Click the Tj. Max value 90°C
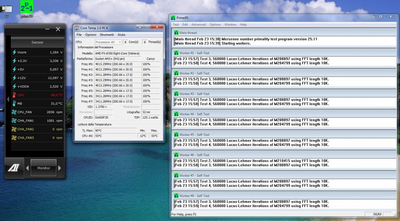 [x=115, y=131]
